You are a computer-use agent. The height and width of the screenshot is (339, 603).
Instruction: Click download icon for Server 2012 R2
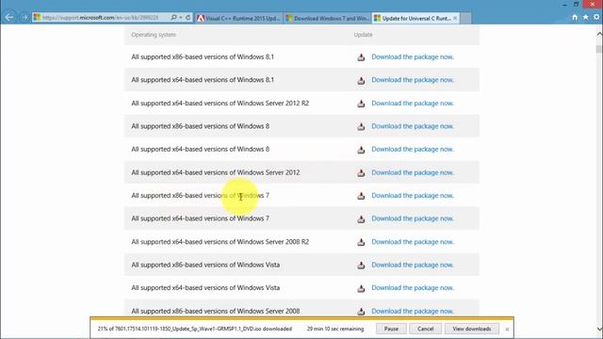[x=361, y=104]
